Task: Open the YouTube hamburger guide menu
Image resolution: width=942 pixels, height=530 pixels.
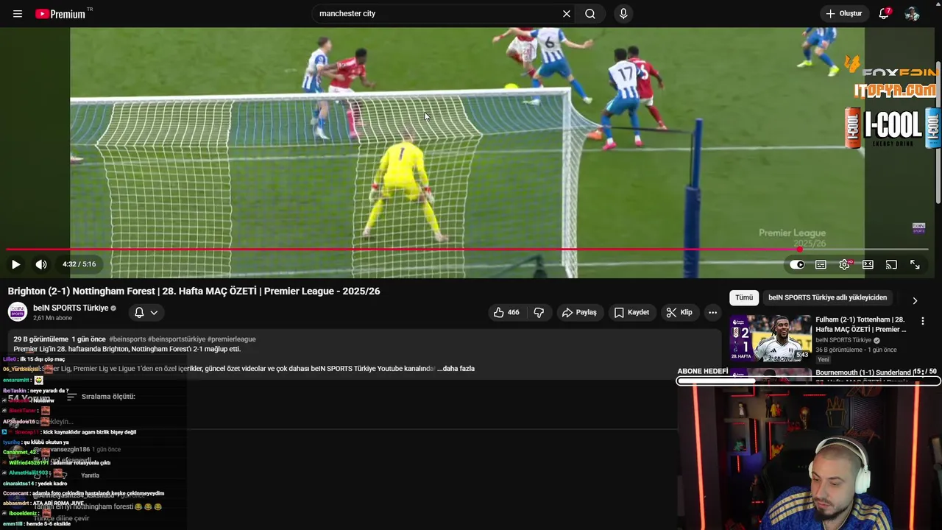Action: pyautogui.click(x=18, y=14)
